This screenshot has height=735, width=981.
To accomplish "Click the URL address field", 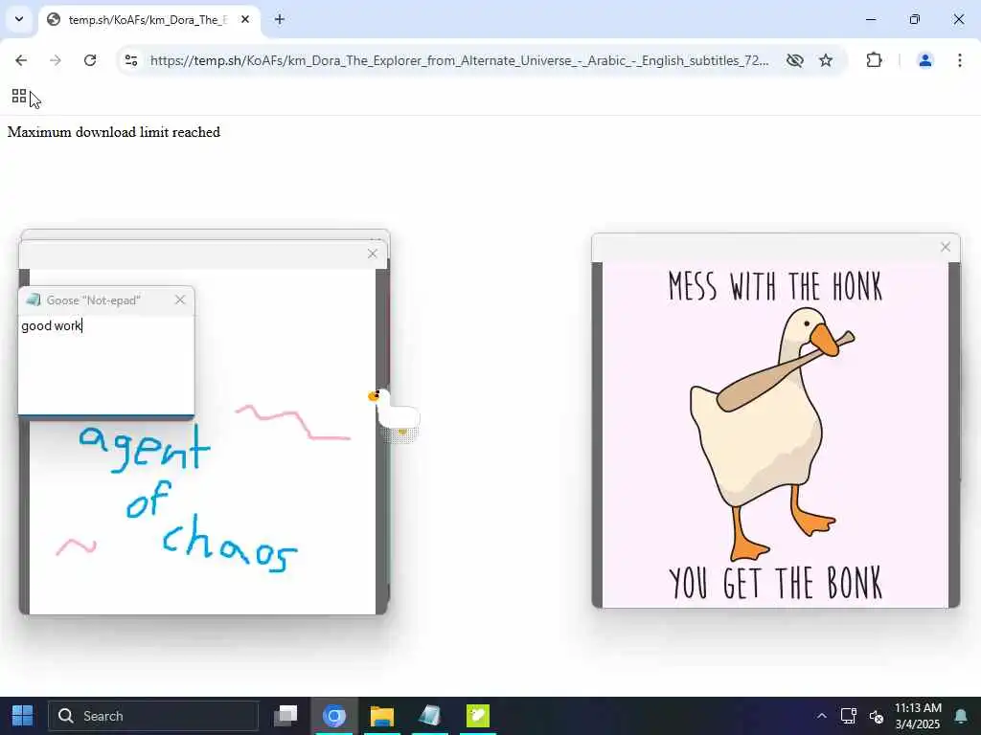I will (x=459, y=60).
